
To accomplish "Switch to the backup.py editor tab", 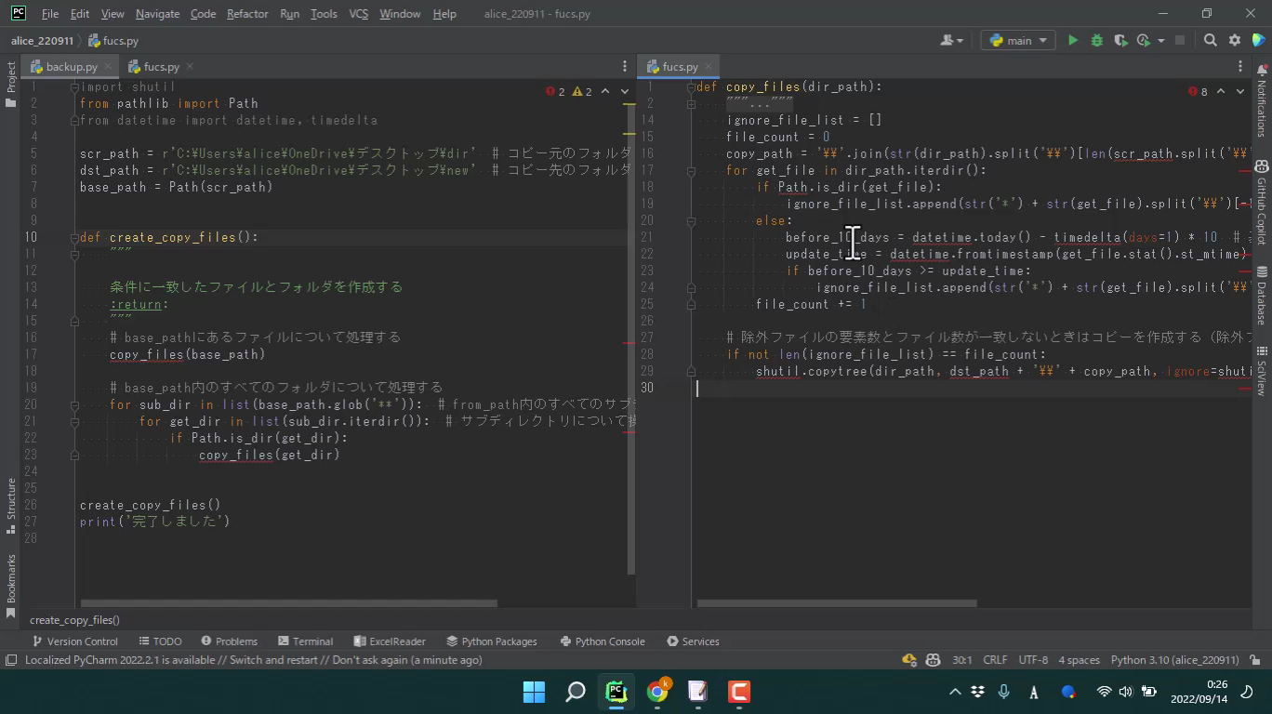I will (x=71, y=67).
